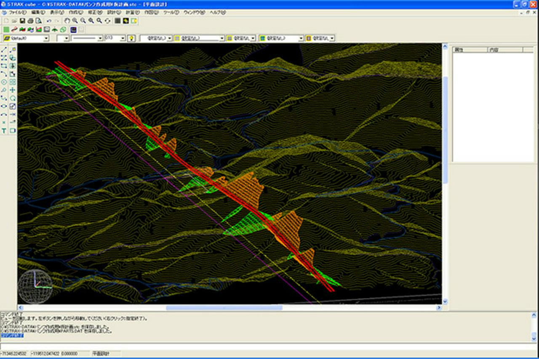This screenshot has width=539, height=359.
Task: Open the ファイル (File) menu
Action: pyautogui.click(x=17, y=13)
